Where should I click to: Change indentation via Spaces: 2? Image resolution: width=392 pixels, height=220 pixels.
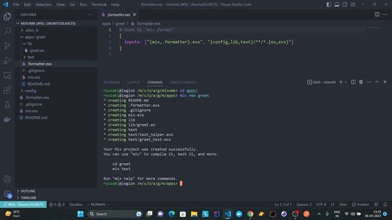[x=304, y=205]
